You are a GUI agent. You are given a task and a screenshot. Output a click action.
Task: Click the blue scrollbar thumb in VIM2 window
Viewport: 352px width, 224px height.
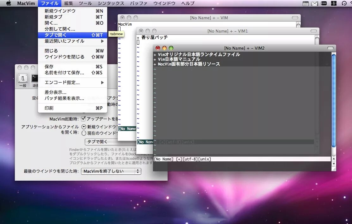tap(334, 101)
